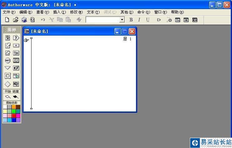Open the text style dropdown arrow
232x148 pixels.
[122, 20]
